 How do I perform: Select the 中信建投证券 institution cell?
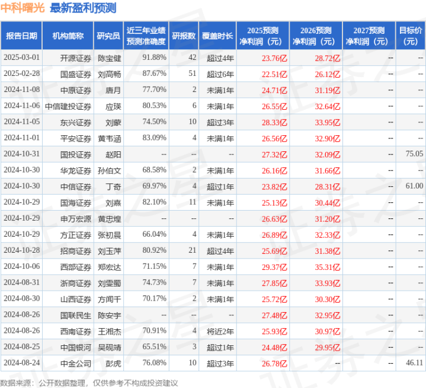(68, 106)
